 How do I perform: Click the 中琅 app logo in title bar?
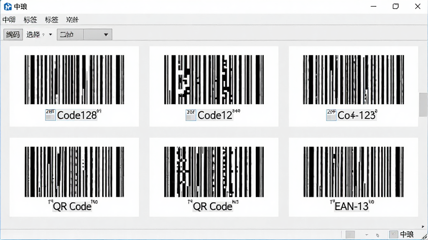[x=8, y=6]
